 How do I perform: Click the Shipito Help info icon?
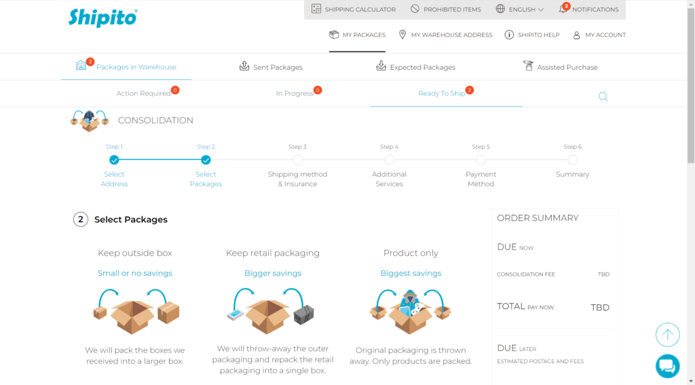(509, 35)
